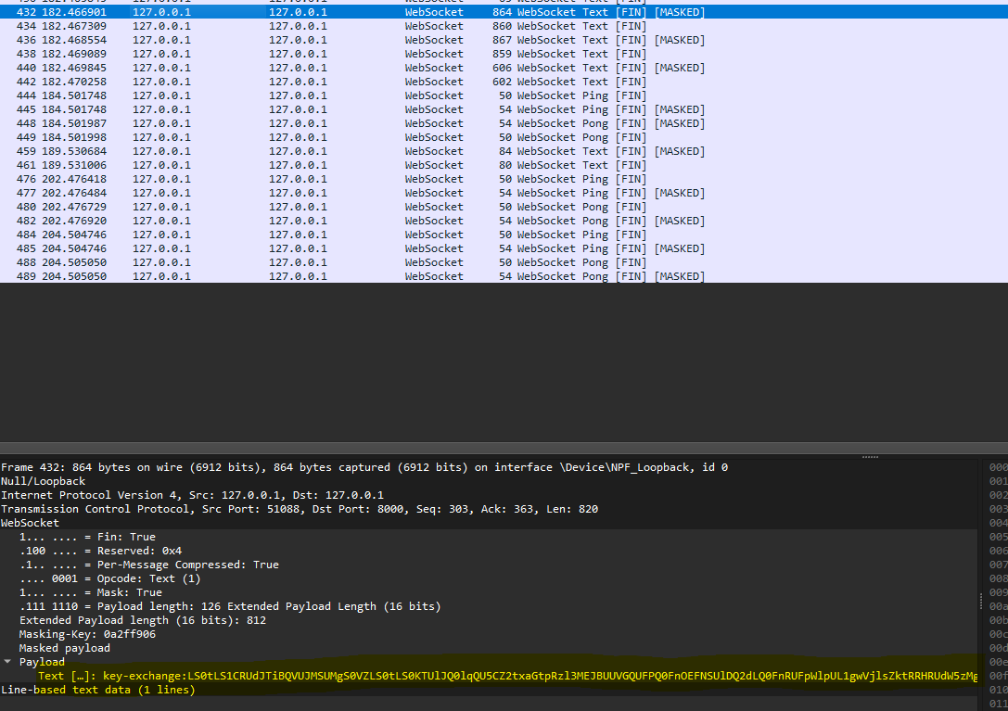Image resolution: width=1008 pixels, height=711 pixels.
Task: Select the Frame 432 details line
Action: click(364, 467)
